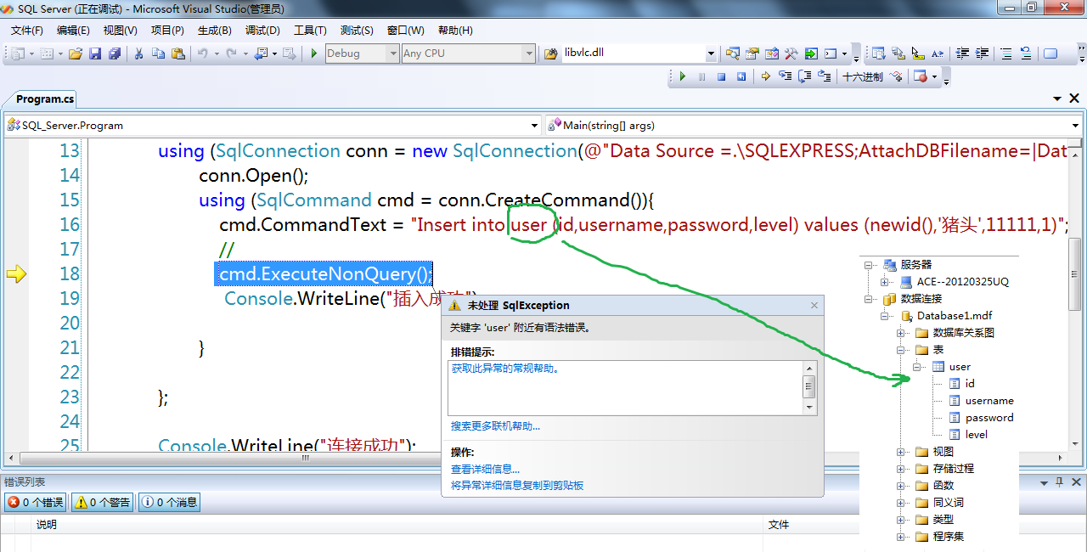Click the Restart debugging icon
Image resolution: width=1087 pixels, height=552 pixels.
coord(741,76)
